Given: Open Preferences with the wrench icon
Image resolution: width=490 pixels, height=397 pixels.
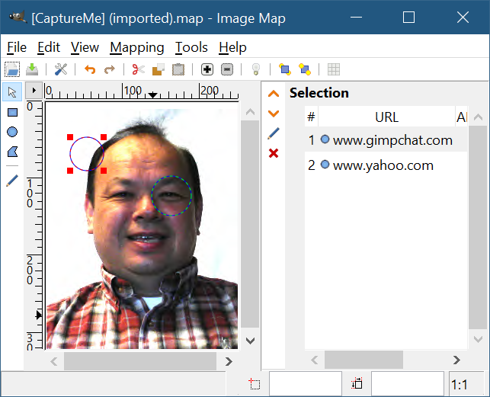Looking at the screenshot, I should [61, 69].
